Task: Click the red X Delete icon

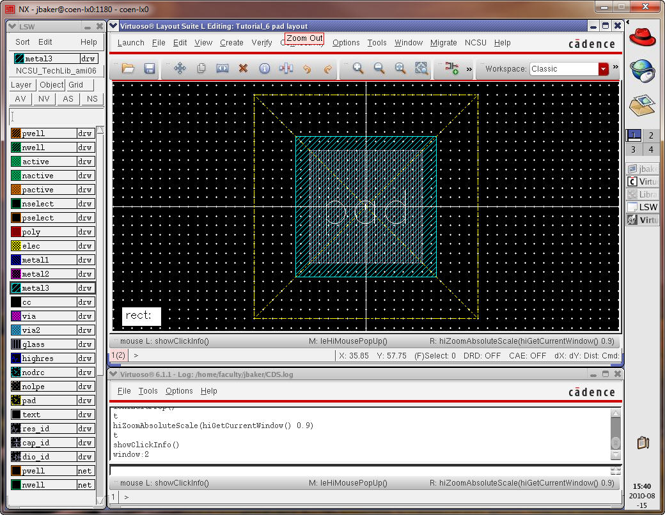Action: 243,68
